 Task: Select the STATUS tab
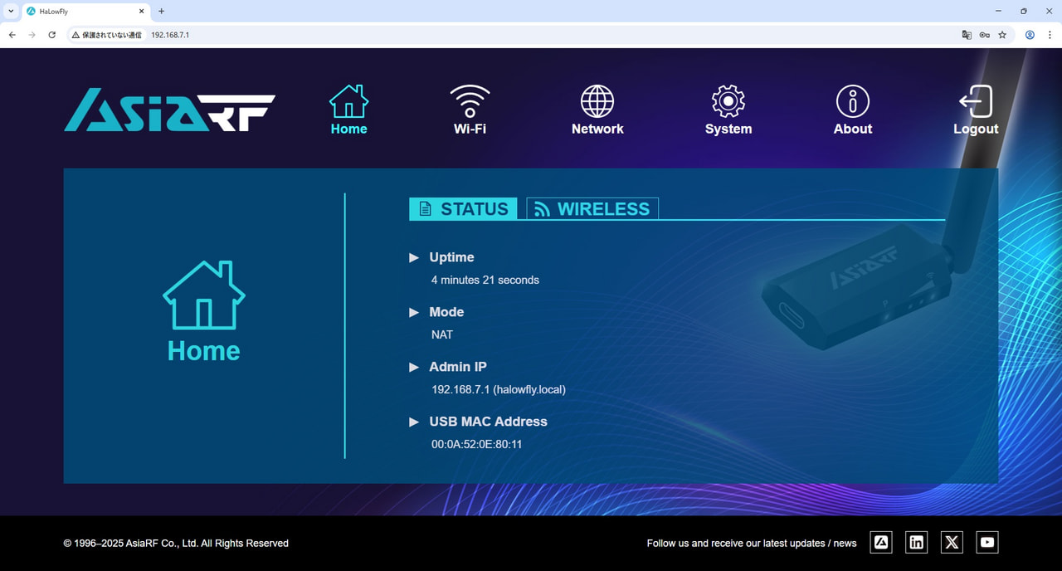[x=463, y=209]
